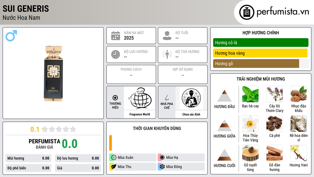Click the Fragrance World globe logo
Viewport: 314px width, 177px height.
[140, 98]
